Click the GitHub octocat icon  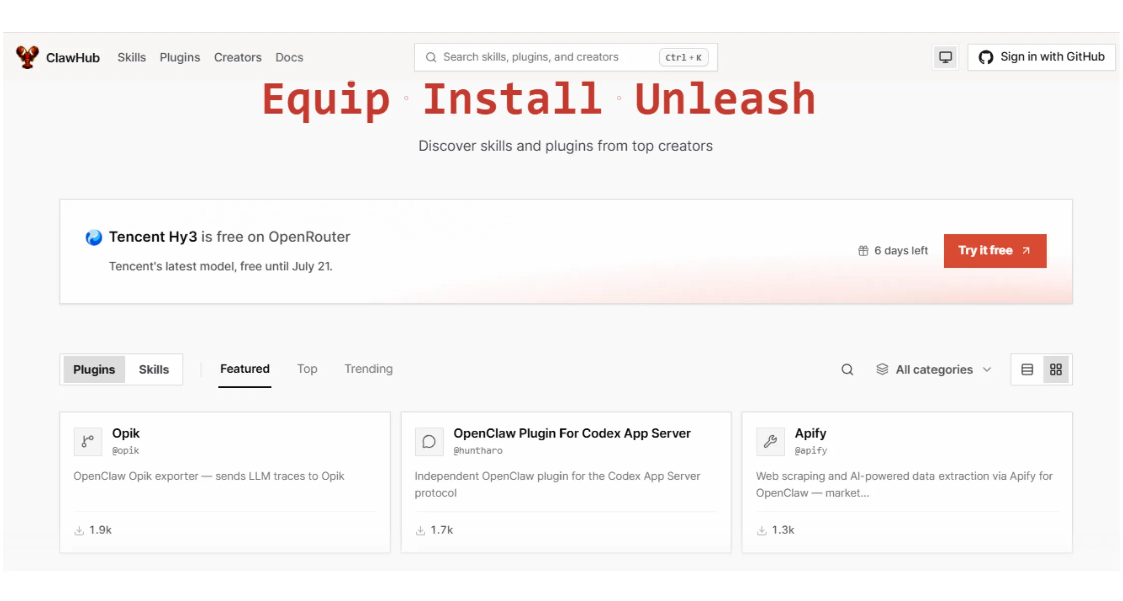986,57
